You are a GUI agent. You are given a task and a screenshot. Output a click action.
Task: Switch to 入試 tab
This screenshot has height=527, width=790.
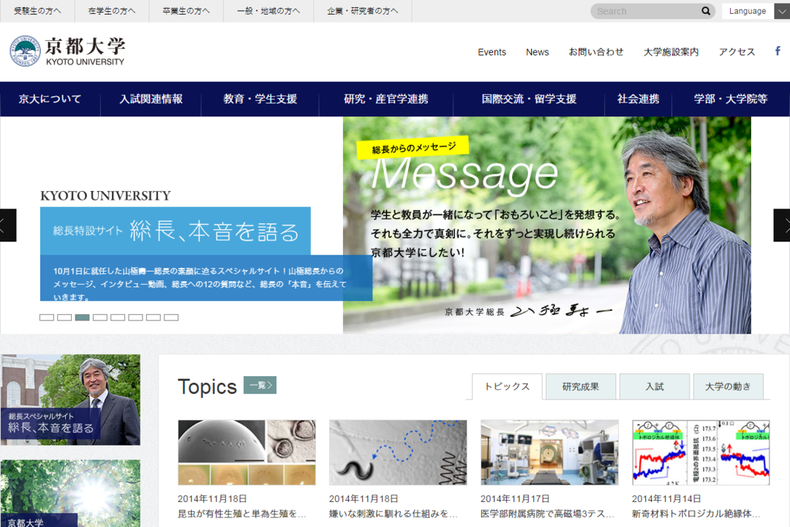(655, 386)
